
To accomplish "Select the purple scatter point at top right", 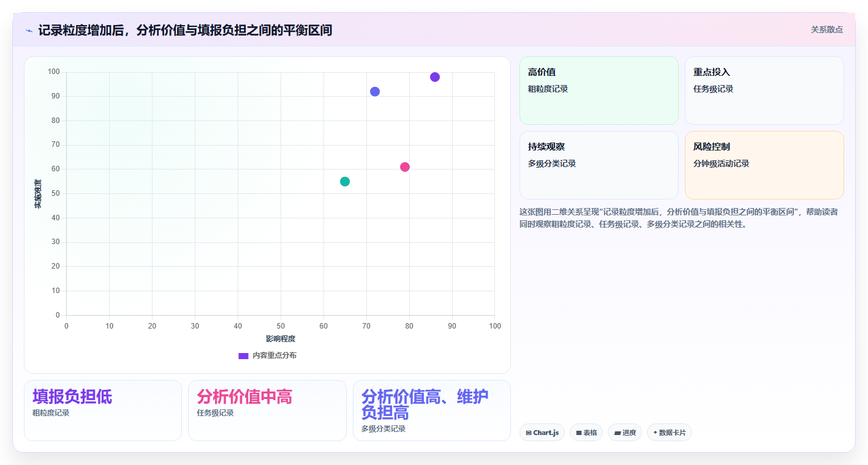I will click(x=435, y=77).
